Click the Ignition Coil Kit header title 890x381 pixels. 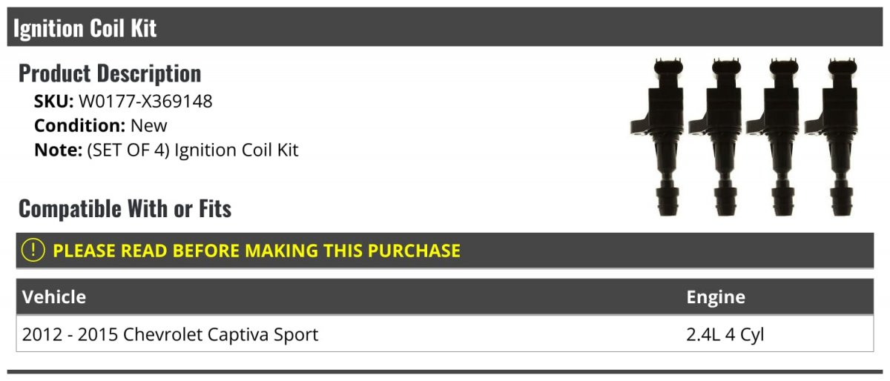pyautogui.click(x=85, y=28)
